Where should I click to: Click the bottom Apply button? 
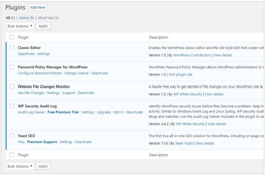pyautogui.click(x=43, y=166)
